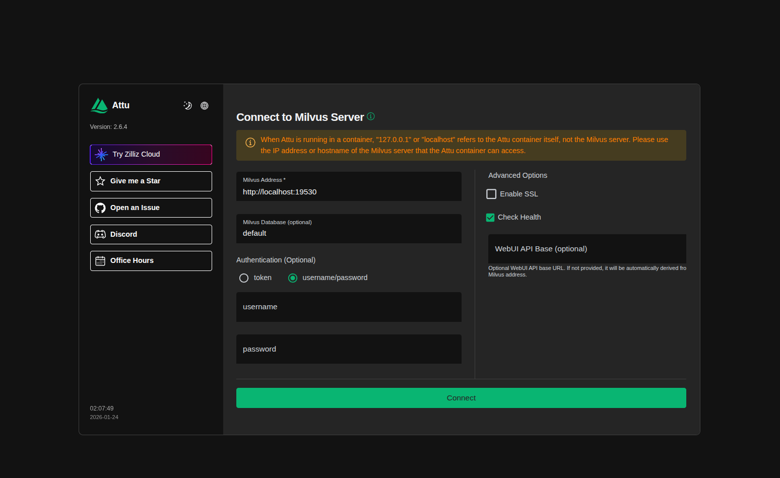780x478 pixels.
Task: Click the Attu logo
Action: point(99,106)
